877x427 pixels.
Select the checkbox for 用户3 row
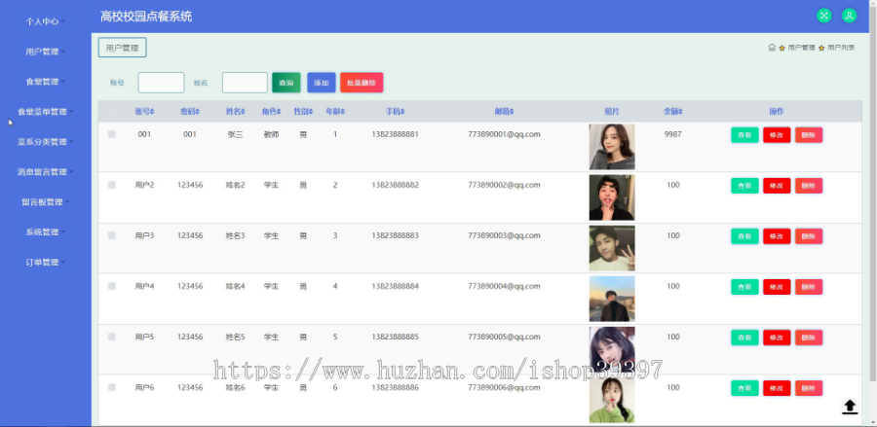[x=112, y=235]
